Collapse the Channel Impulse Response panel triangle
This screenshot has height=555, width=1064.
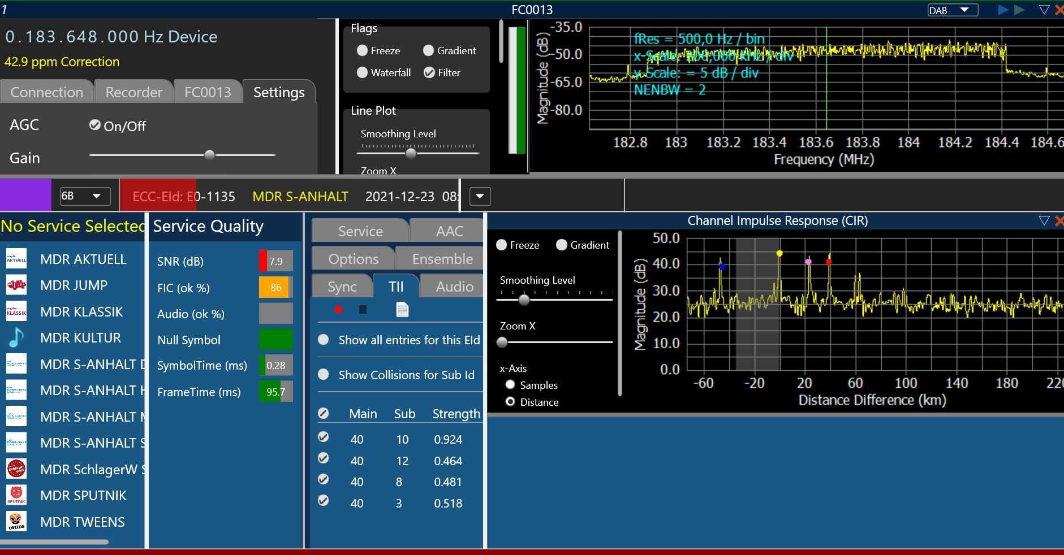[1044, 220]
